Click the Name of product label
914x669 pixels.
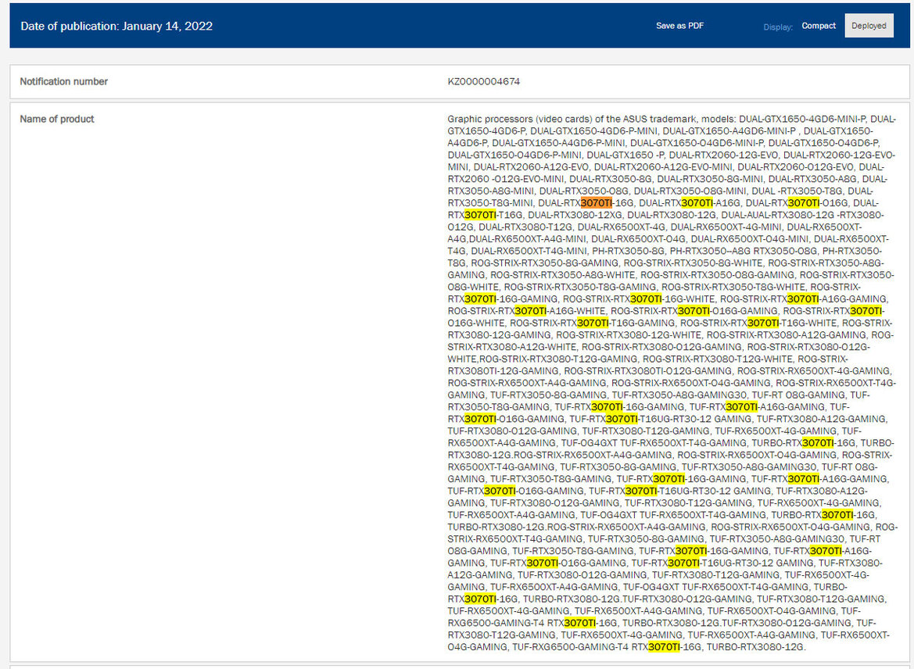pos(57,119)
